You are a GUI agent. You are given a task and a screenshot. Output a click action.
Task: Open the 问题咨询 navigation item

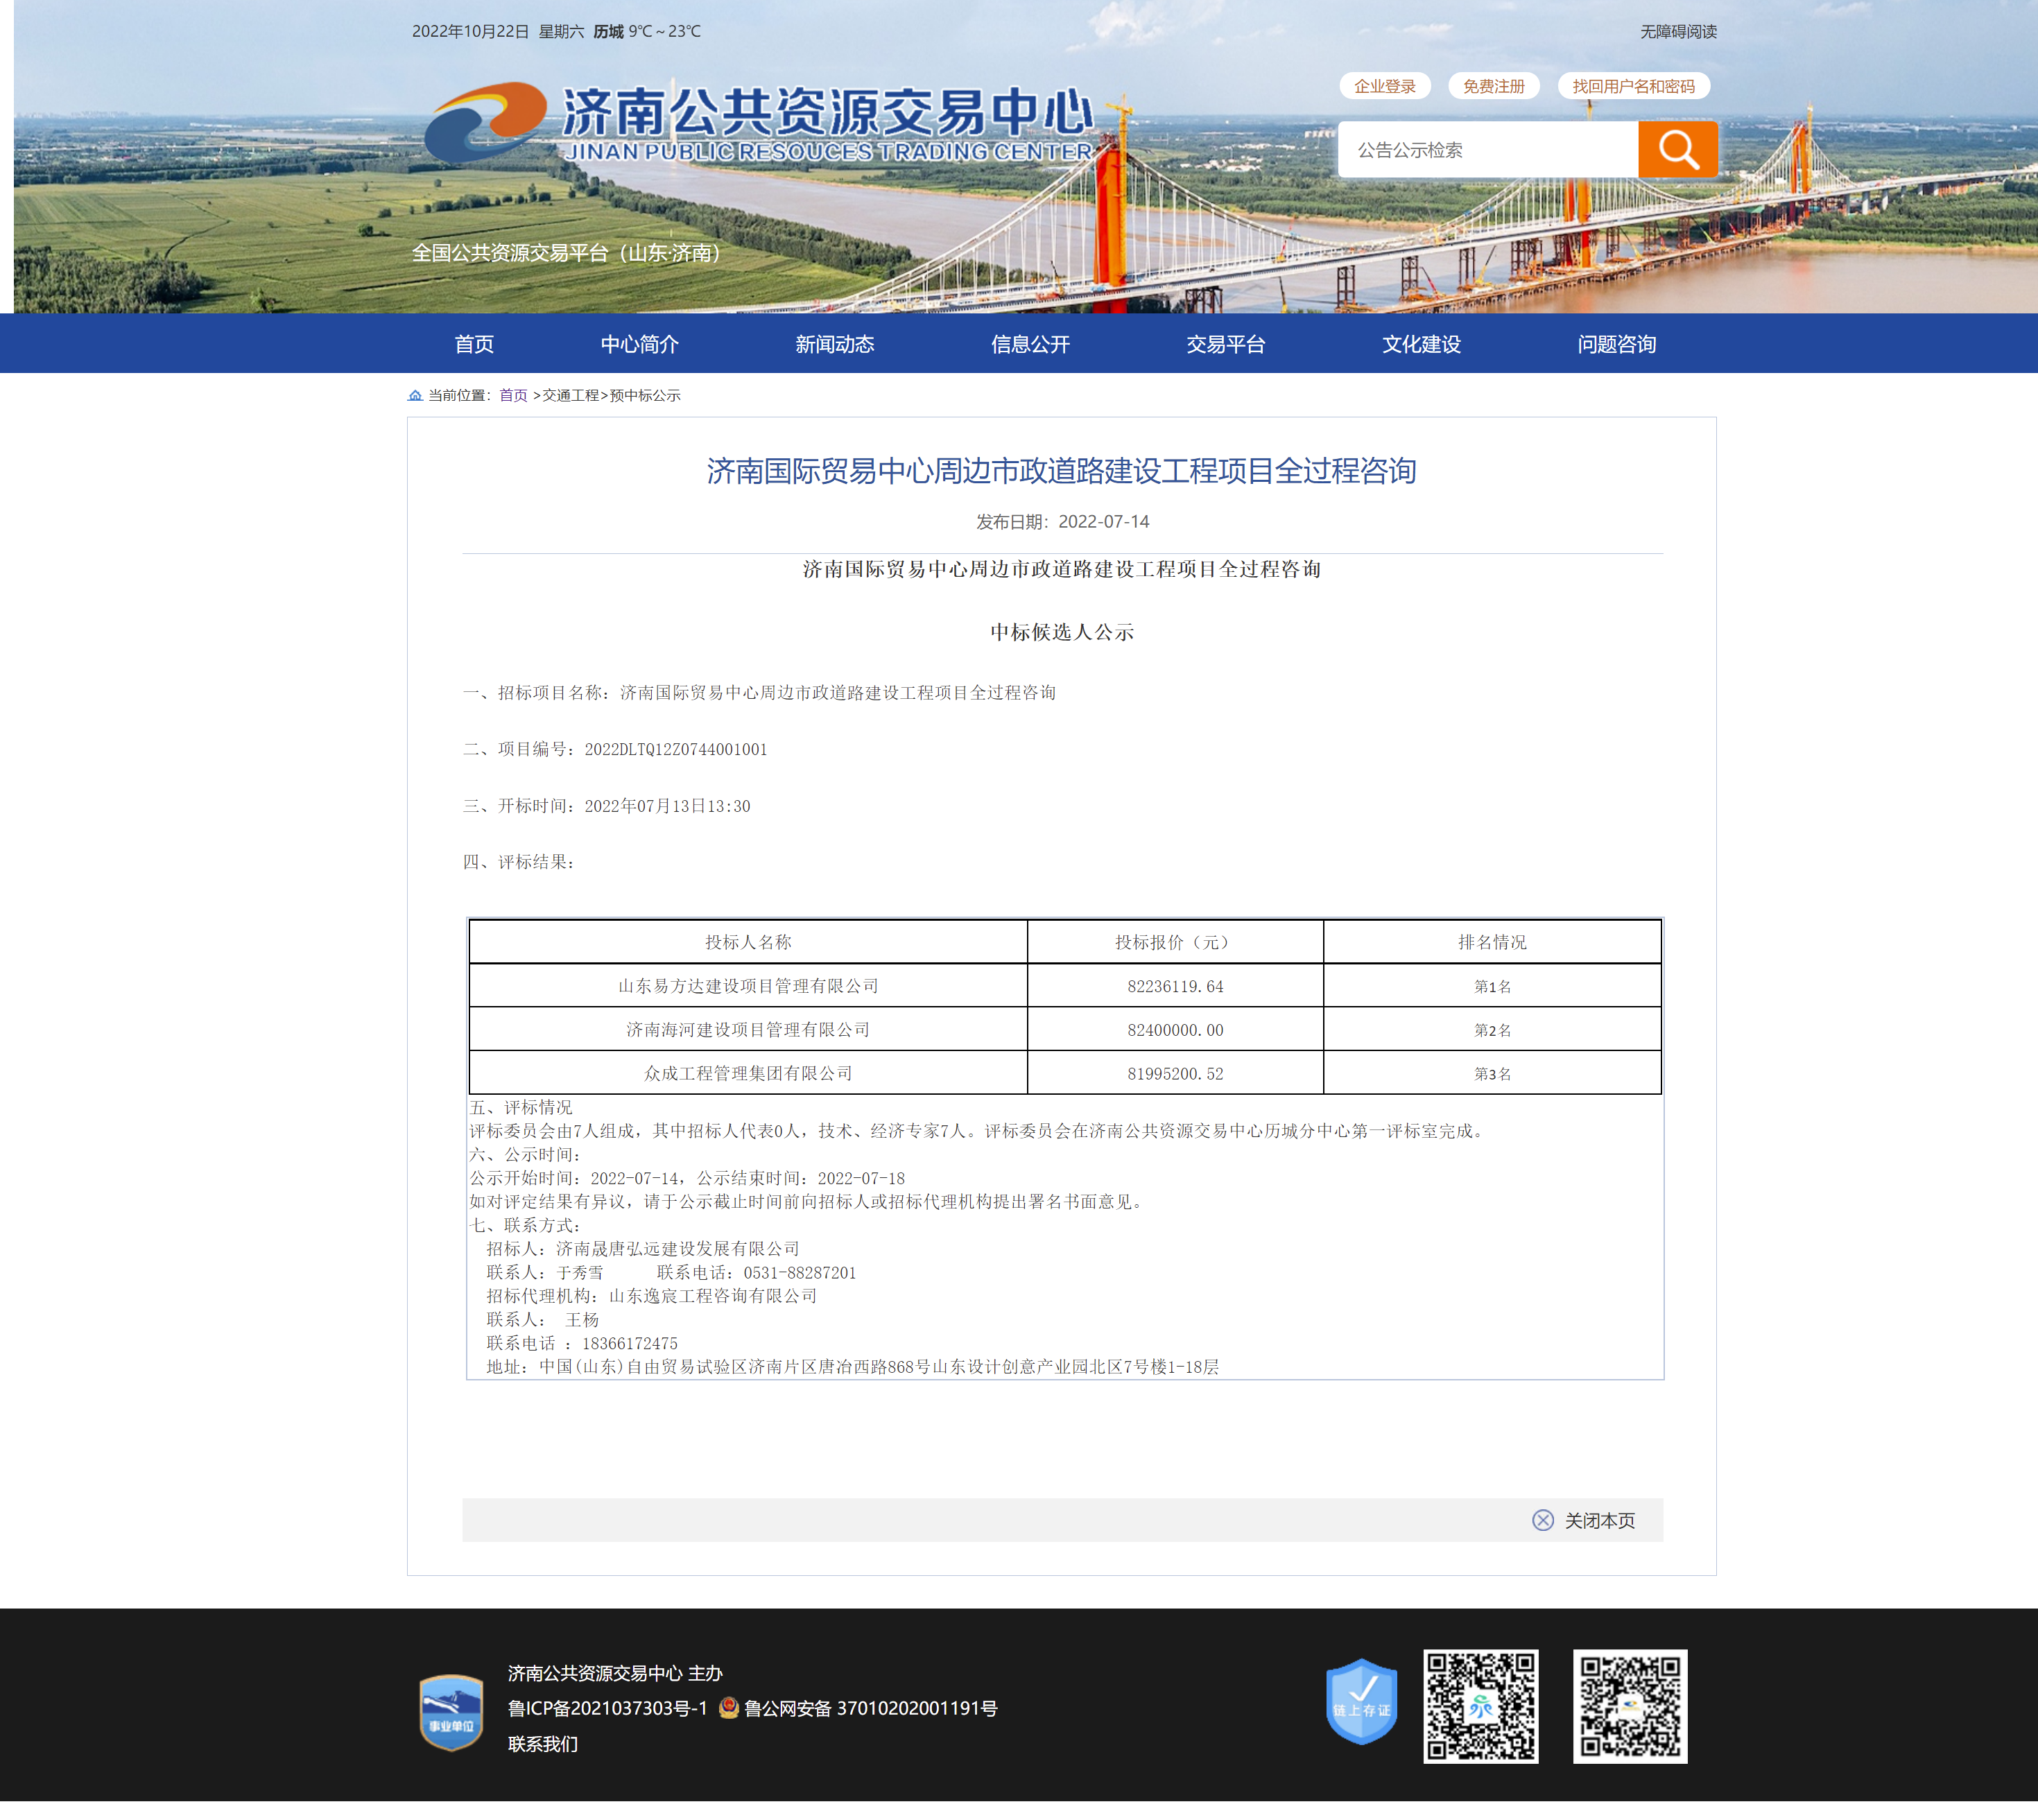[x=1617, y=344]
